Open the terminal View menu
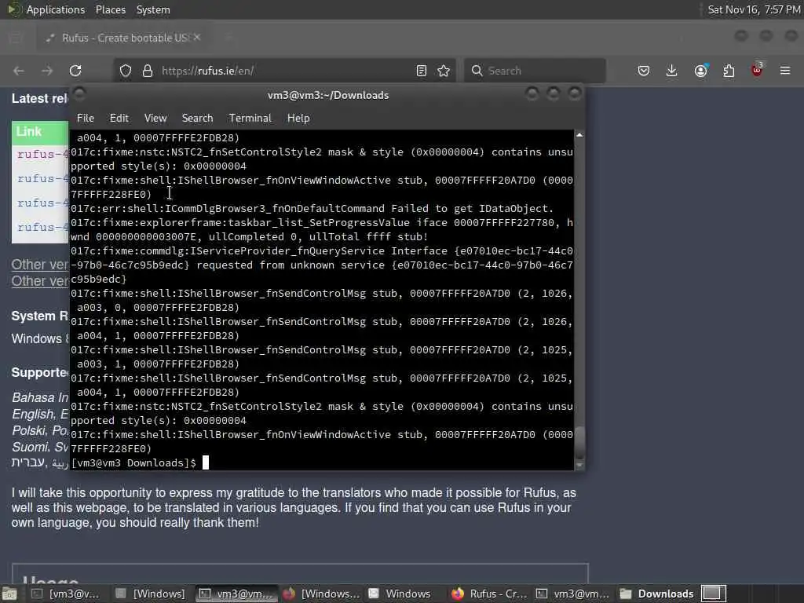This screenshot has width=804, height=603. tap(155, 118)
